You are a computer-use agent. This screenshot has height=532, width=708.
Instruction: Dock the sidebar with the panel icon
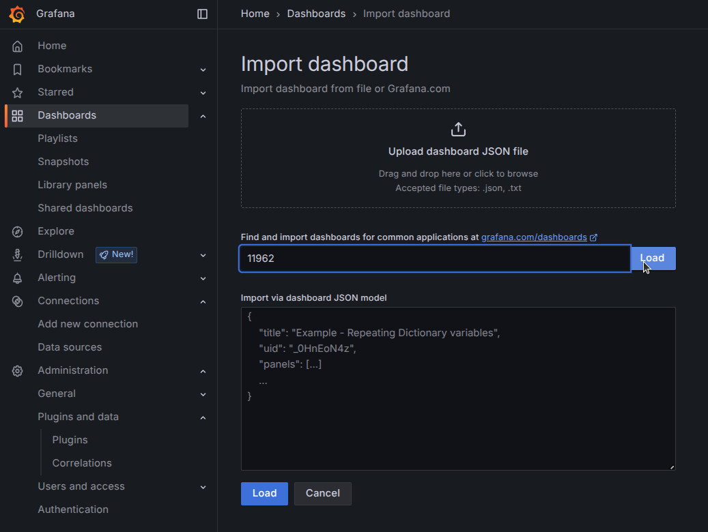202,14
